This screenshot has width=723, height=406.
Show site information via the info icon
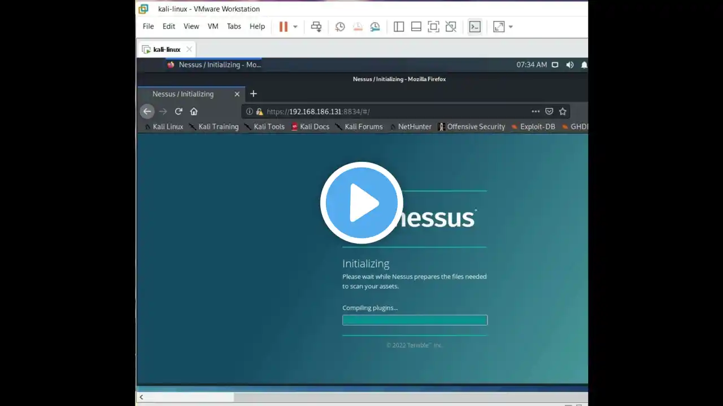point(249,112)
